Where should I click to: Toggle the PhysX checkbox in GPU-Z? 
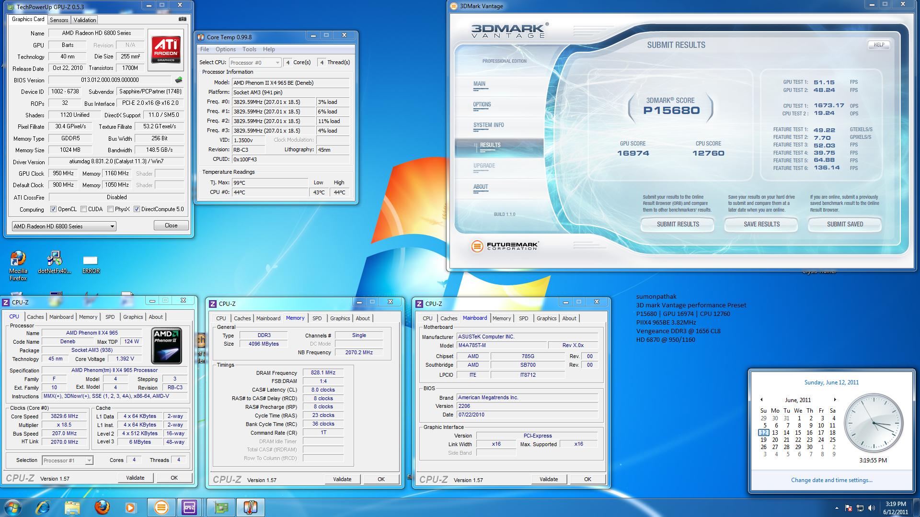coord(111,209)
